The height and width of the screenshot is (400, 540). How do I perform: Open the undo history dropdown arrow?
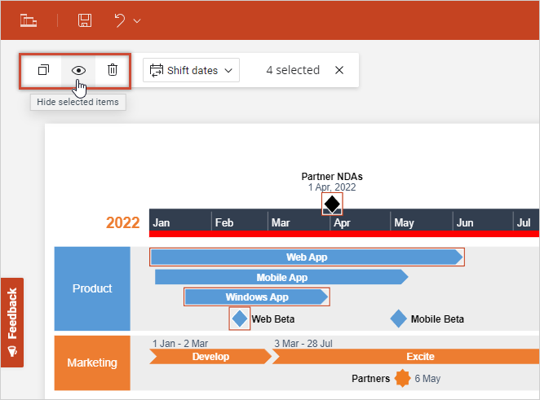pyautogui.click(x=137, y=21)
